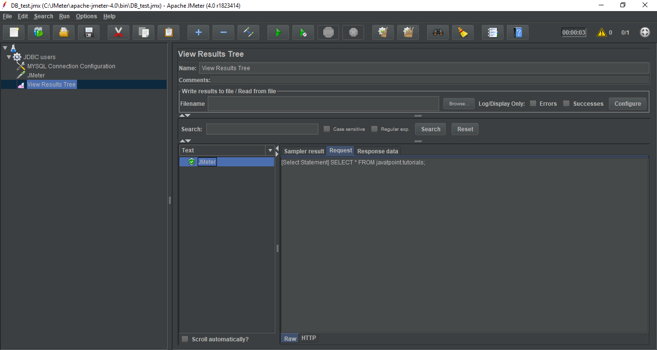
Task: Click the Toggle enable/disable icon
Action: click(249, 33)
